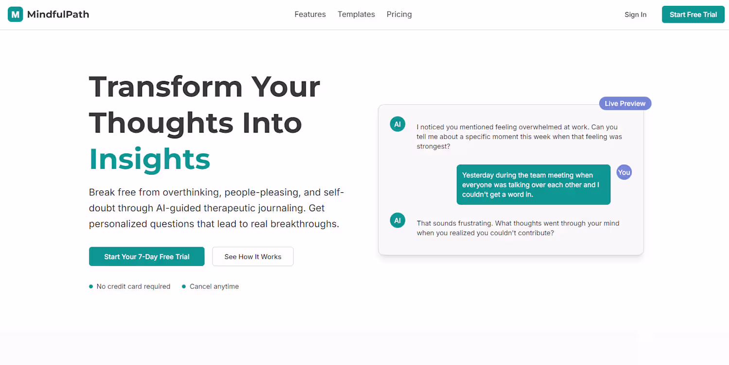Select the user's green chat message bubble
This screenshot has height=365, width=729.
pyautogui.click(x=533, y=184)
